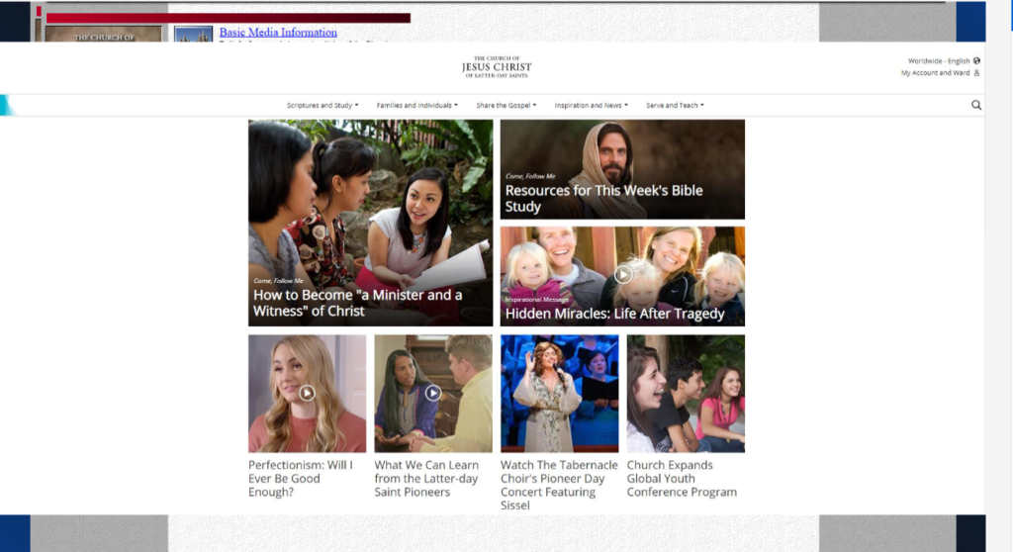Click the search magnifier icon
This screenshot has width=1013, height=552.
pyautogui.click(x=976, y=105)
